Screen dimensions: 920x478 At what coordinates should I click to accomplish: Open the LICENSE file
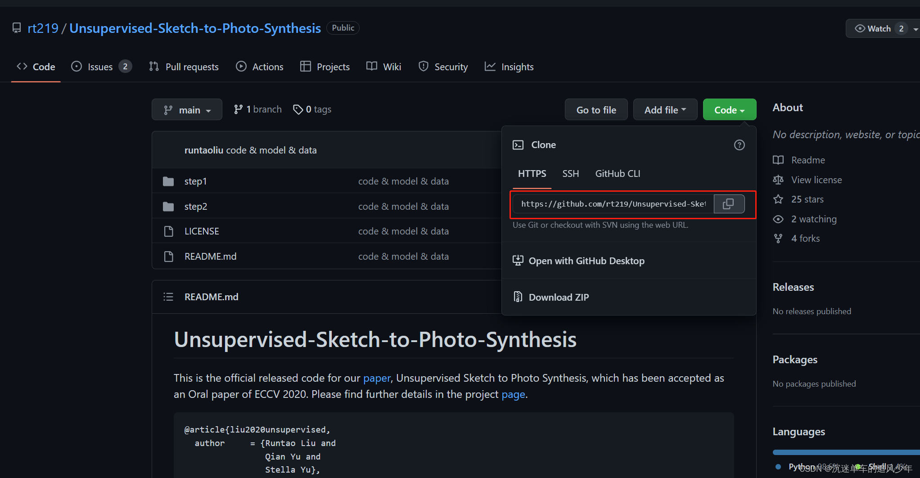[x=202, y=231]
